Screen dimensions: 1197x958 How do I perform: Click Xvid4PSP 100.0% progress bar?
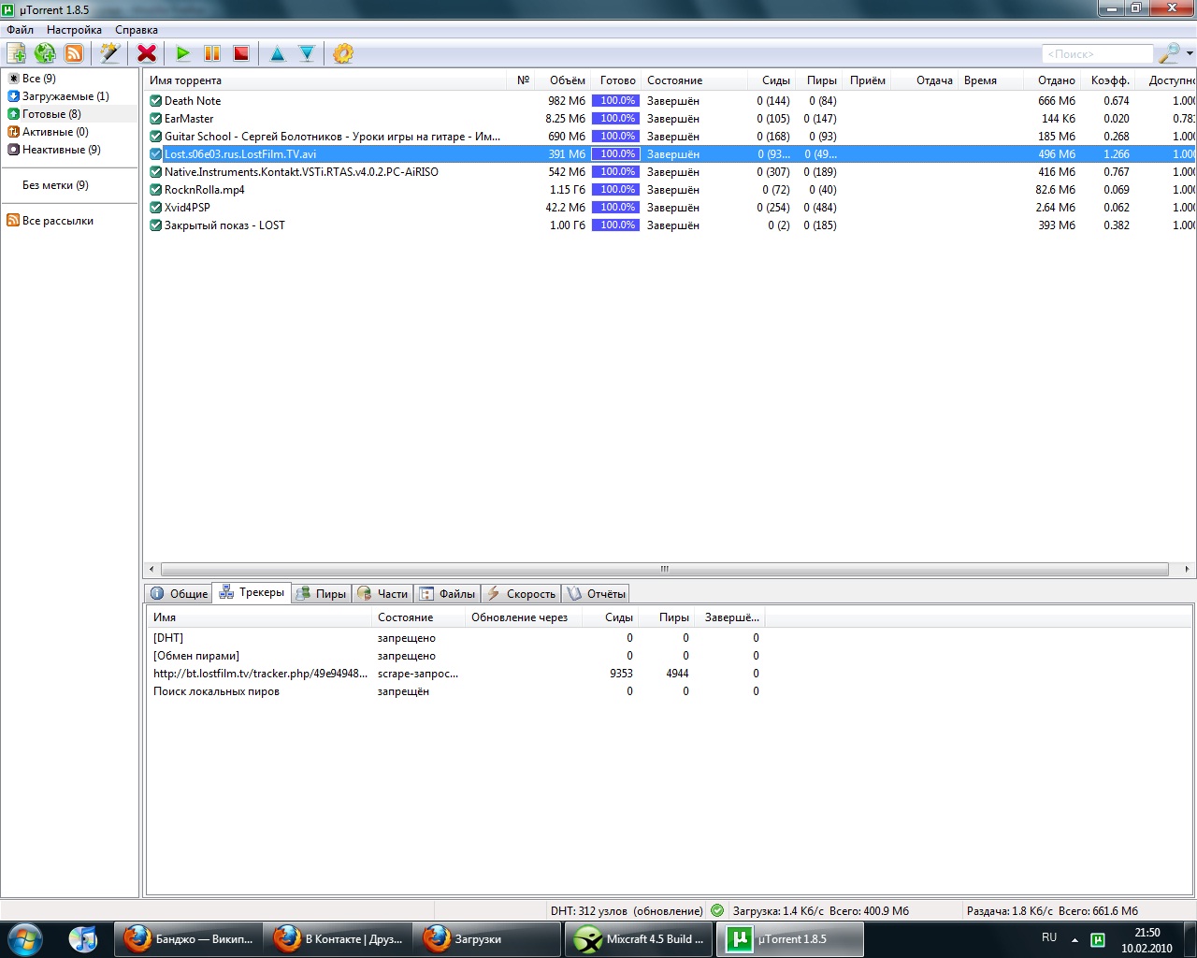click(x=616, y=208)
